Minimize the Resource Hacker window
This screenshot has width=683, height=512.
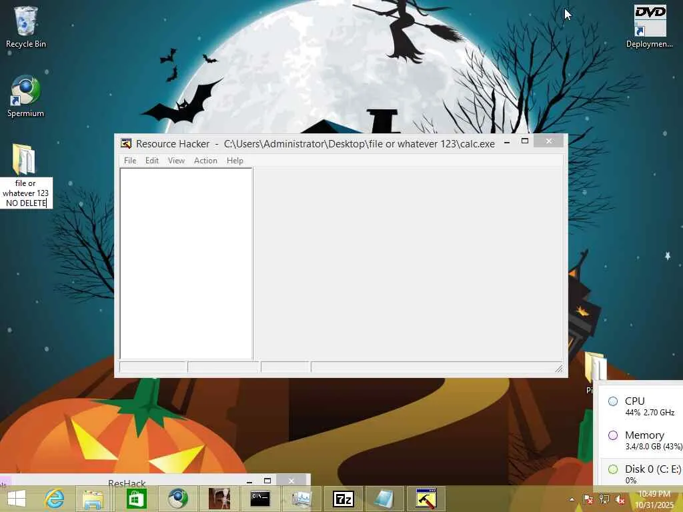tap(507, 141)
